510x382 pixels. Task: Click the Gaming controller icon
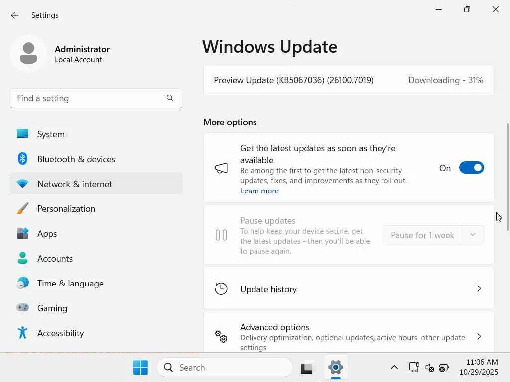pos(22,307)
